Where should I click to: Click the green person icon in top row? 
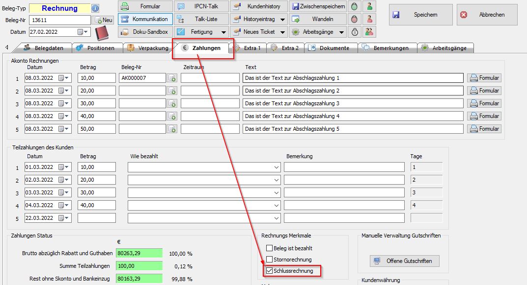pos(369,6)
